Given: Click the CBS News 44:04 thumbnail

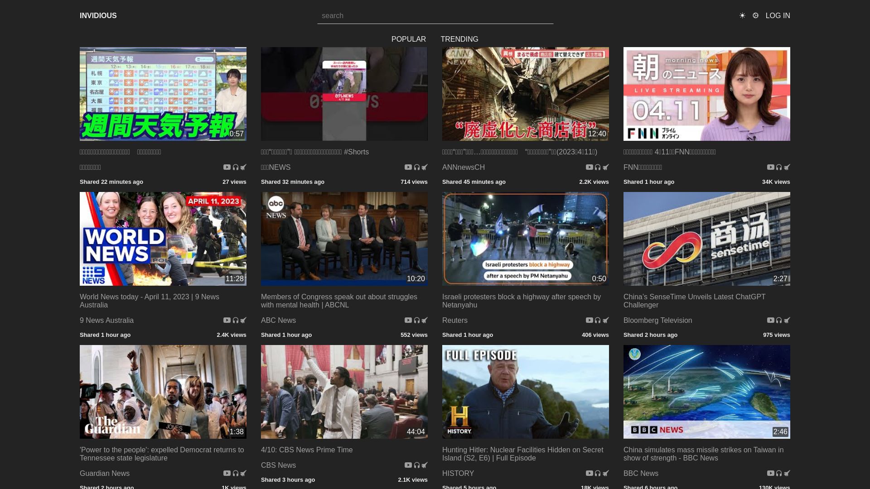Looking at the screenshot, I should point(344,392).
